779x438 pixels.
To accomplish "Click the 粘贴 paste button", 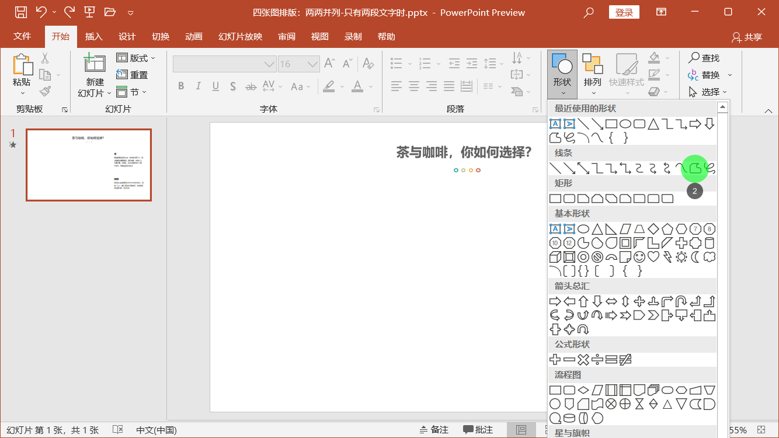I will (x=22, y=75).
